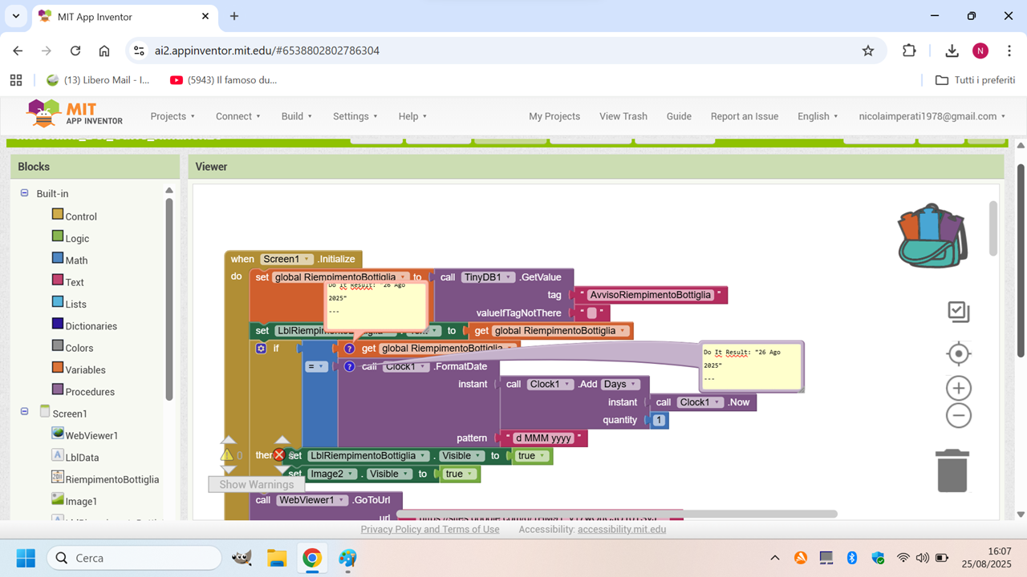Select WebViewer1 in the component tree
The width and height of the screenshot is (1027, 577).
click(x=91, y=435)
